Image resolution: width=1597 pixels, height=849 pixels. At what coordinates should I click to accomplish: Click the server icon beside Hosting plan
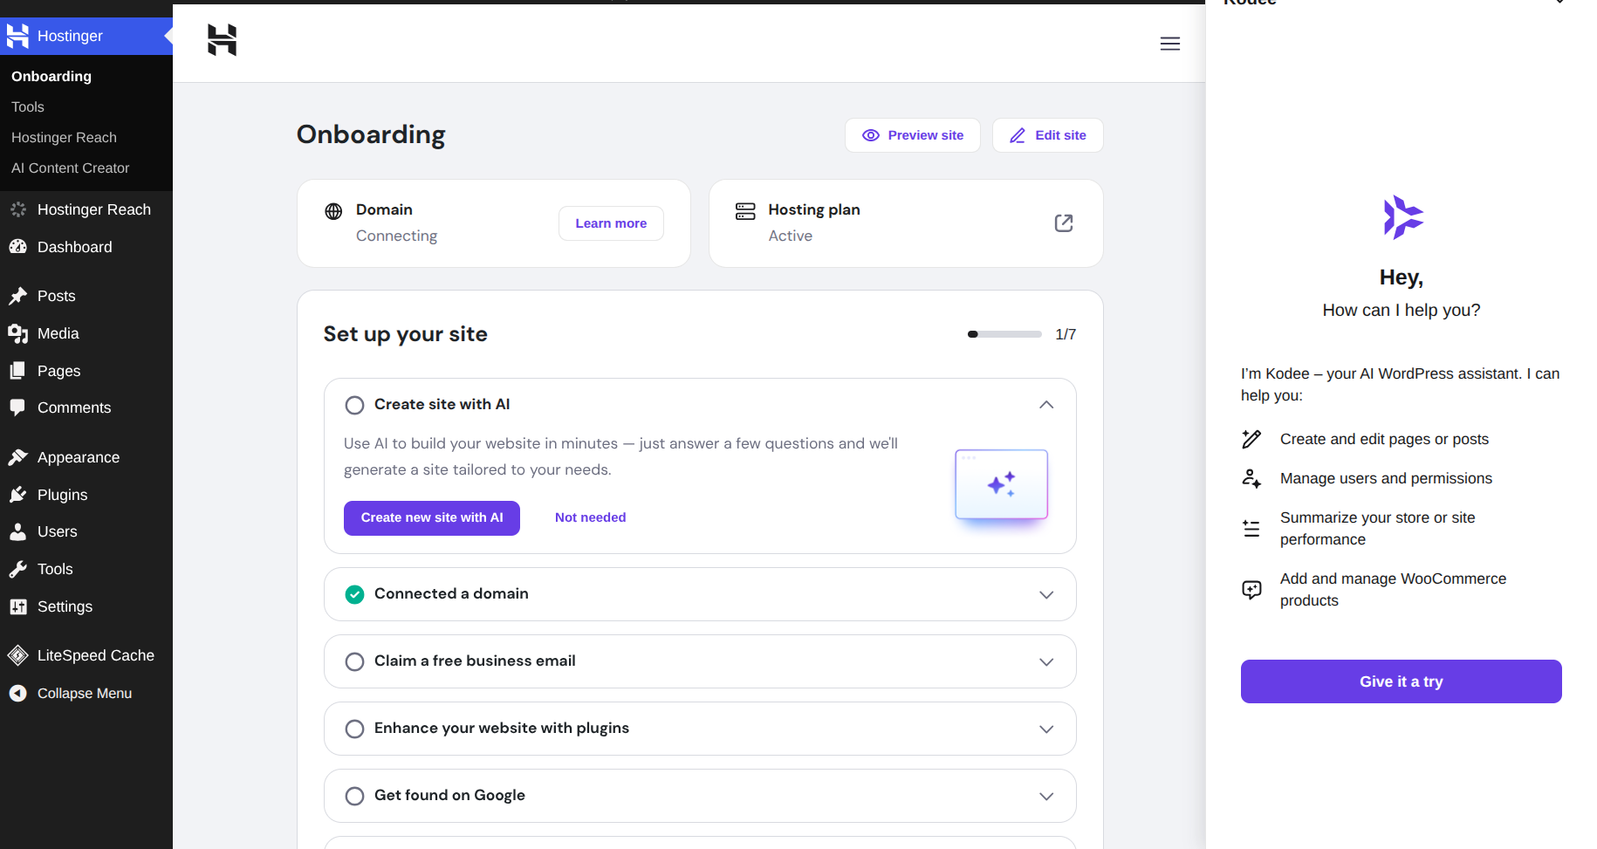click(745, 211)
